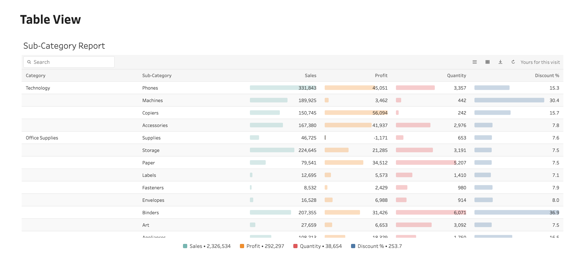Click the Profit legend orange swatch

(242, 246)
